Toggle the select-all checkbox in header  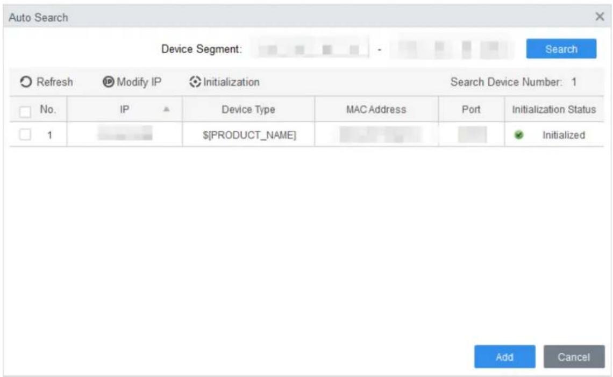click(x=25, y=112)
